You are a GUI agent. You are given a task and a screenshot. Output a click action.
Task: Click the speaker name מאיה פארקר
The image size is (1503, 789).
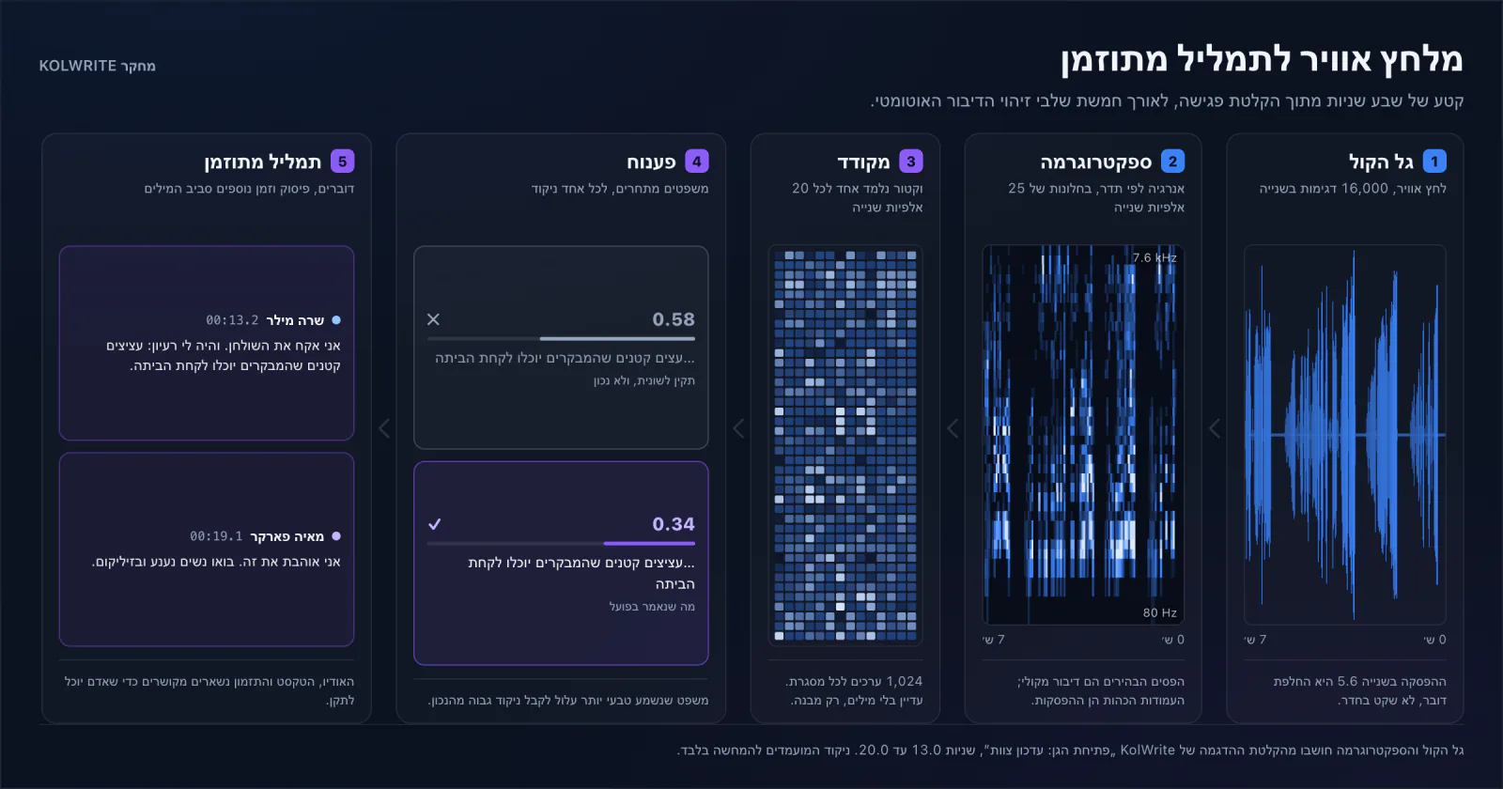287,536
